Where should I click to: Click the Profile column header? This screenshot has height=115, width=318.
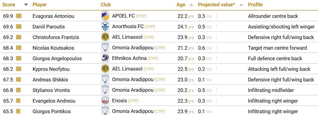click(255, 5)
